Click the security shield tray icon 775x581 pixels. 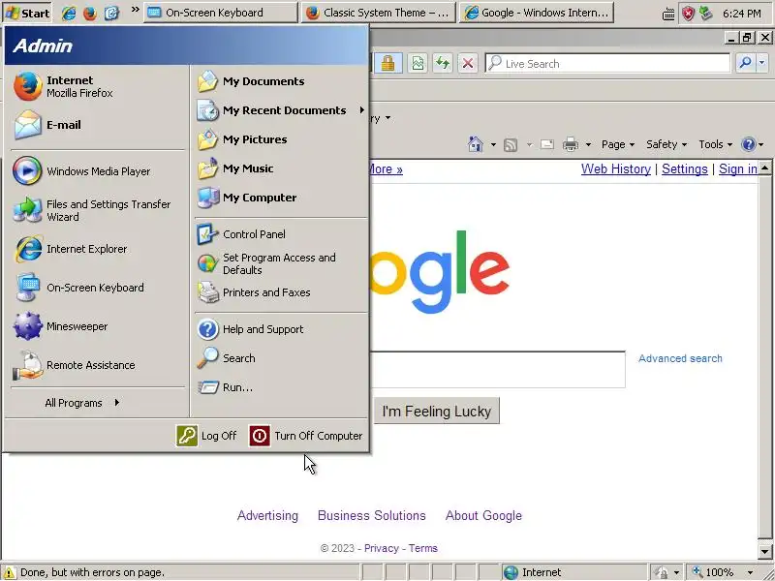[x=688, y=14]
